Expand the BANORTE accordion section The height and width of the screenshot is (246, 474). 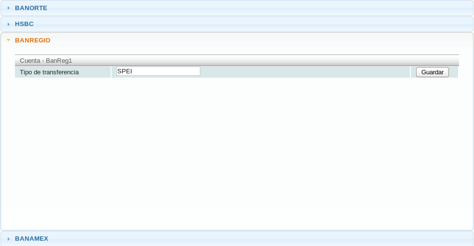(31, 8)
